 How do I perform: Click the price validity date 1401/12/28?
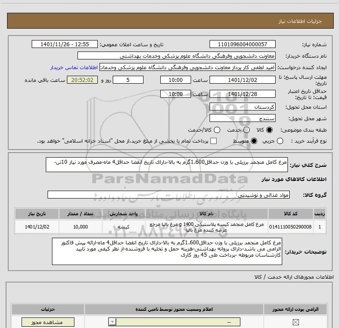tap(242, 94)
